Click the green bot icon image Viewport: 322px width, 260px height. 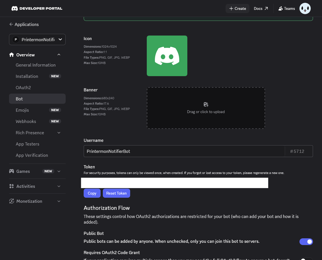click(x=167, y=56)
